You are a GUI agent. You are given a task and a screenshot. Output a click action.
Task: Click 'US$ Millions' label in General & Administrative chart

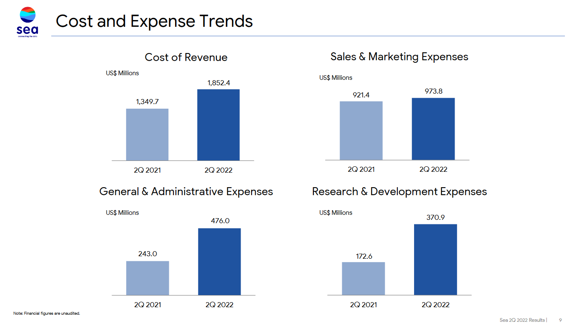[x=122, y=213]
